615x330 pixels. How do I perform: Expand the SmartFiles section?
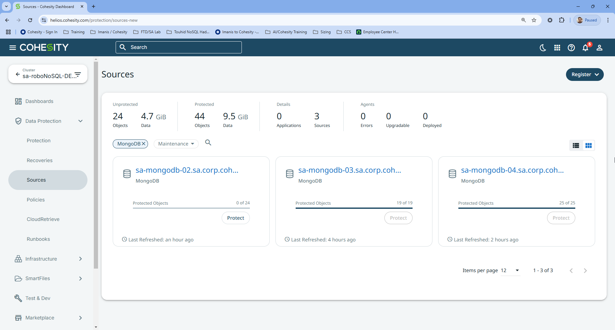click(80, 279)
